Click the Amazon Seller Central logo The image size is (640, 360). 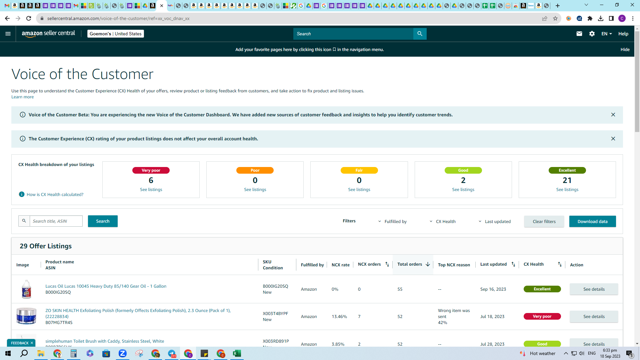point(48,34)
